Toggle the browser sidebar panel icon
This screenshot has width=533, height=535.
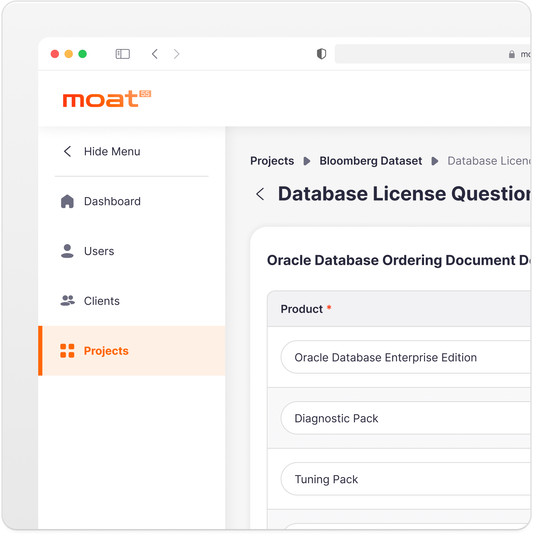pyautogui.click(x=123, y=54)
